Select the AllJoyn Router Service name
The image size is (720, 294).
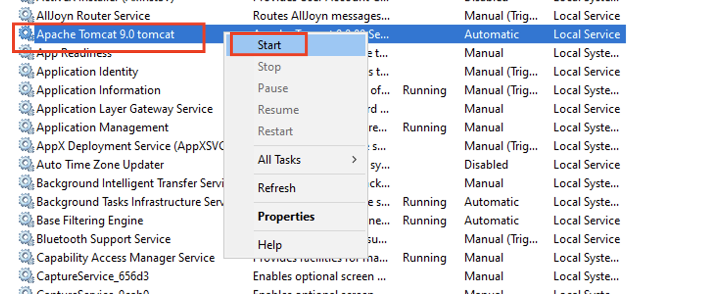point(93,16)
